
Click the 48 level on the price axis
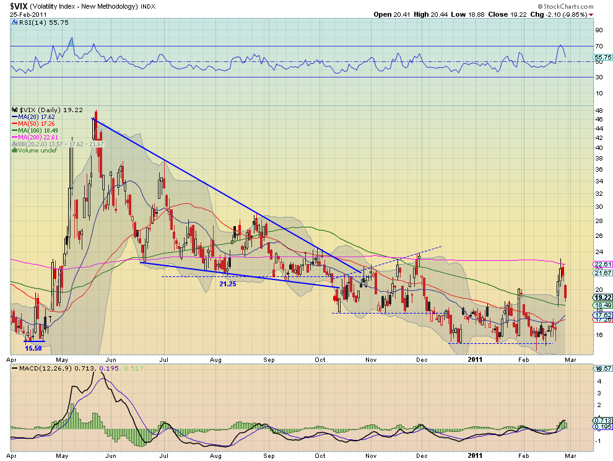click(599, 110)
